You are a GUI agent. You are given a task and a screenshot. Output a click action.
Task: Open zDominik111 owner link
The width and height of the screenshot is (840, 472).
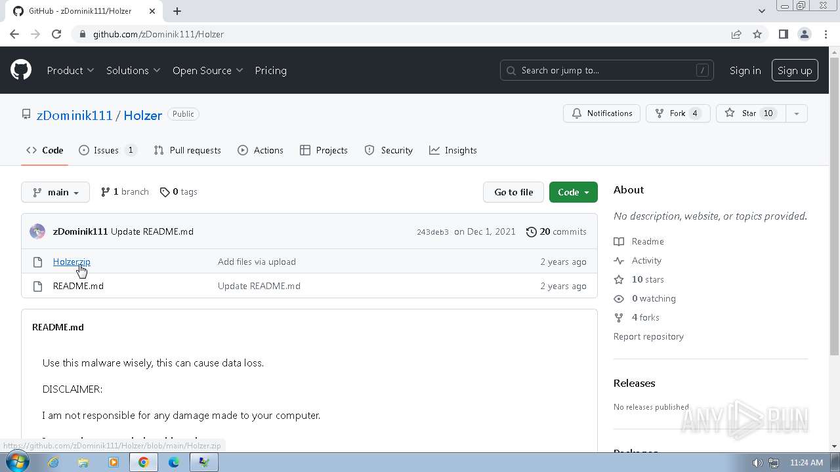tap(75, 115)
